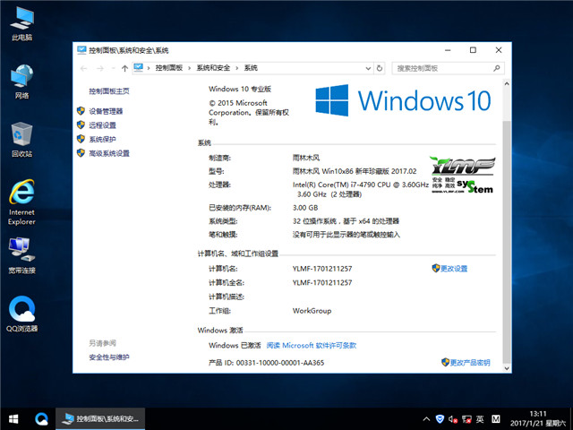The image size is (573, 430).
Task: Refresh the control panel page
Action: click(x=380, y=68)
